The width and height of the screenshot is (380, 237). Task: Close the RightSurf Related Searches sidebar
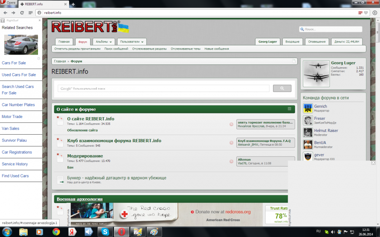pos(40,20)
